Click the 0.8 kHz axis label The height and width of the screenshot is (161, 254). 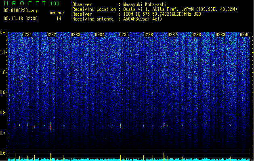pos(3,113)
